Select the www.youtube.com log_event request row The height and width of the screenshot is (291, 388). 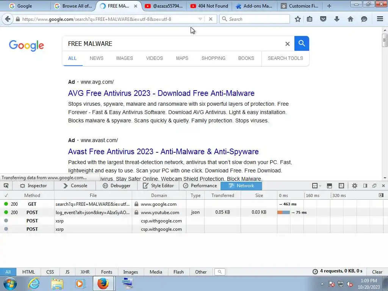click(x=194, y=212)
